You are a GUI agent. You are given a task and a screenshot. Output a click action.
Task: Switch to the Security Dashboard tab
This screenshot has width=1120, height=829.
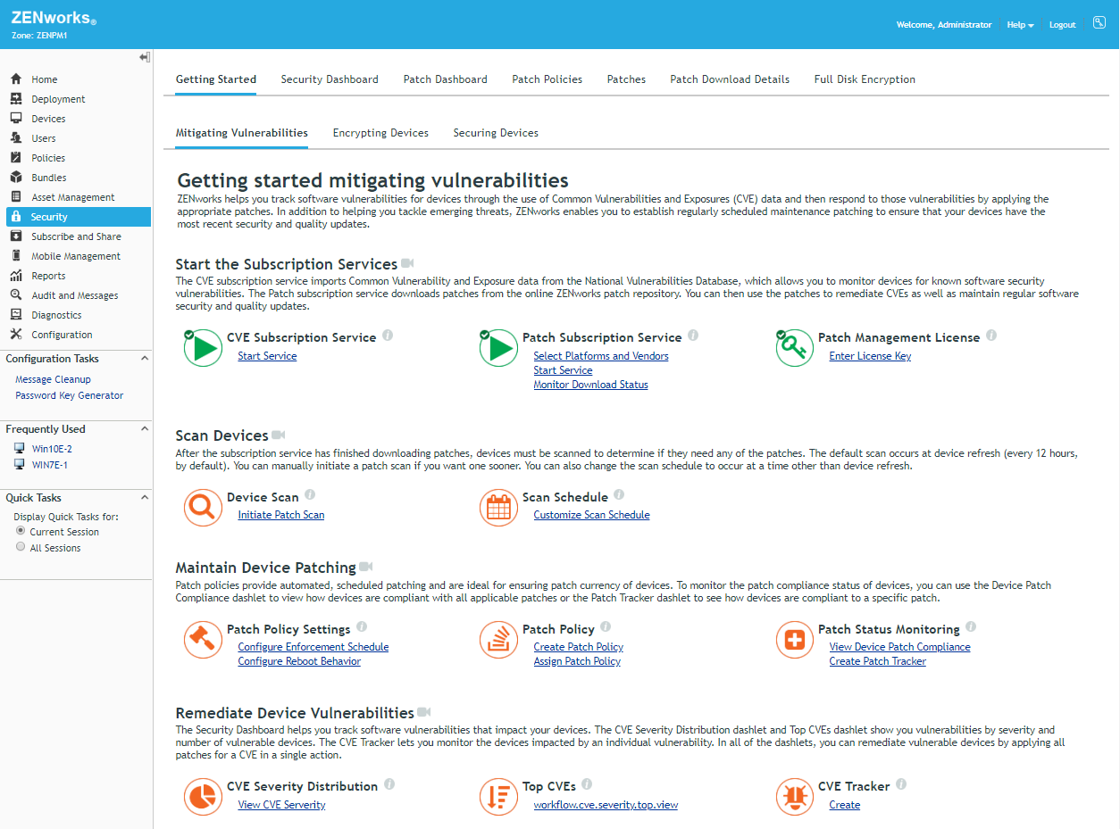[x=330, y=79]
